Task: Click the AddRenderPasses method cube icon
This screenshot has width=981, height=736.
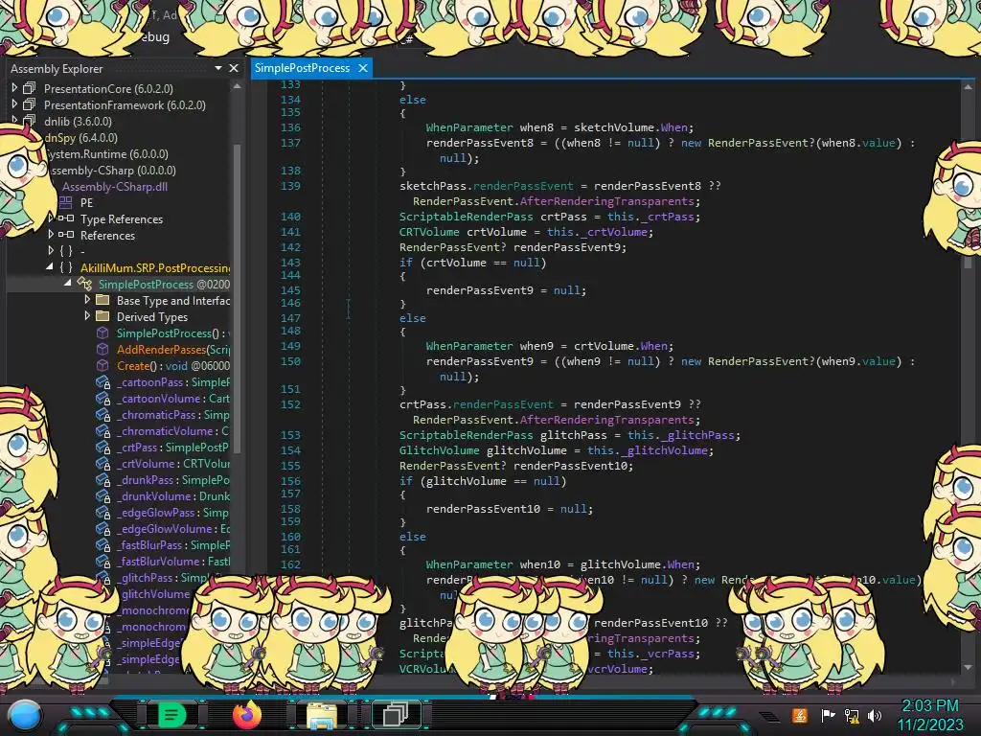Action: (103, 349)
